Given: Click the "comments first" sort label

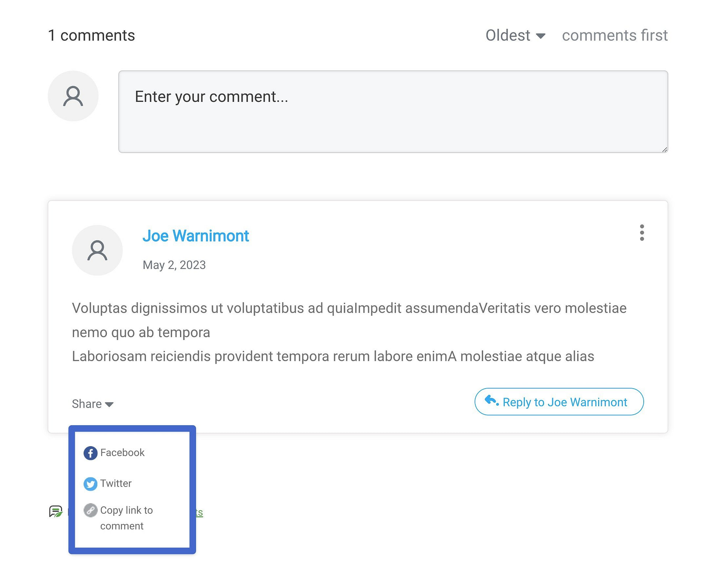Looking at the screenshot, I should coord(615,35).
